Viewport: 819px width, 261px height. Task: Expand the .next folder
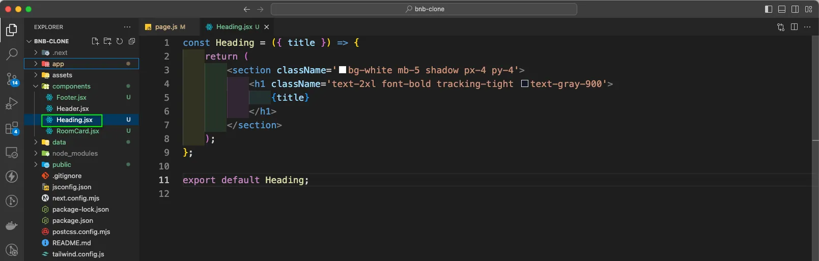click(36, 52)
